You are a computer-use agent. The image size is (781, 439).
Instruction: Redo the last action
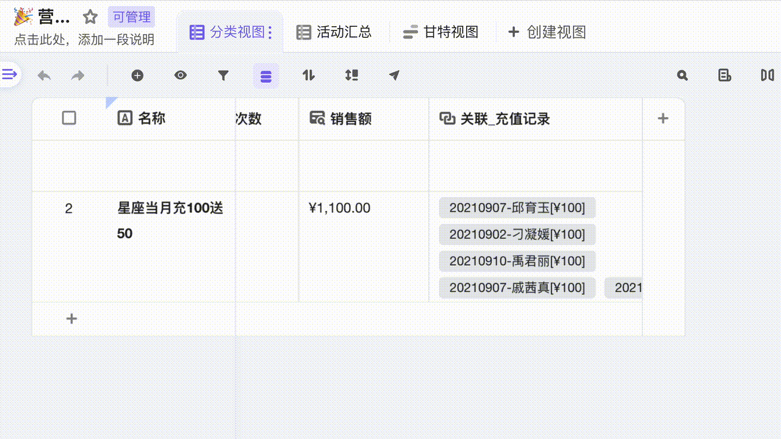tap(77, 76)
